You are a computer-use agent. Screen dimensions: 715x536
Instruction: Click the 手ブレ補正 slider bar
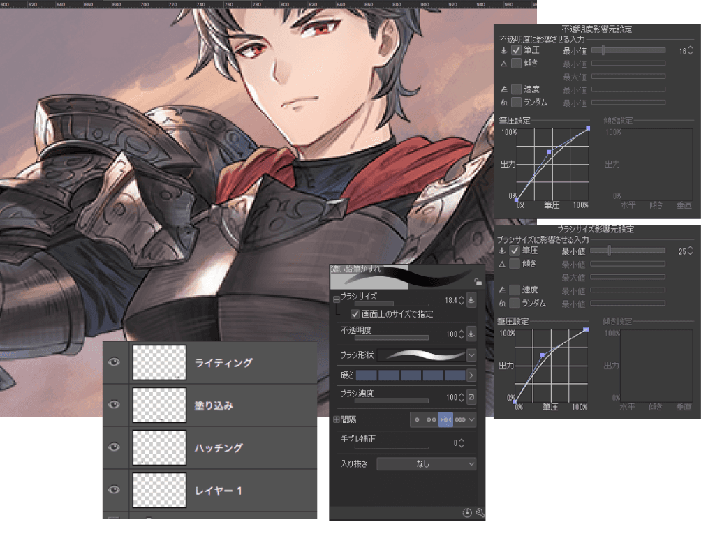click(392, 447)
